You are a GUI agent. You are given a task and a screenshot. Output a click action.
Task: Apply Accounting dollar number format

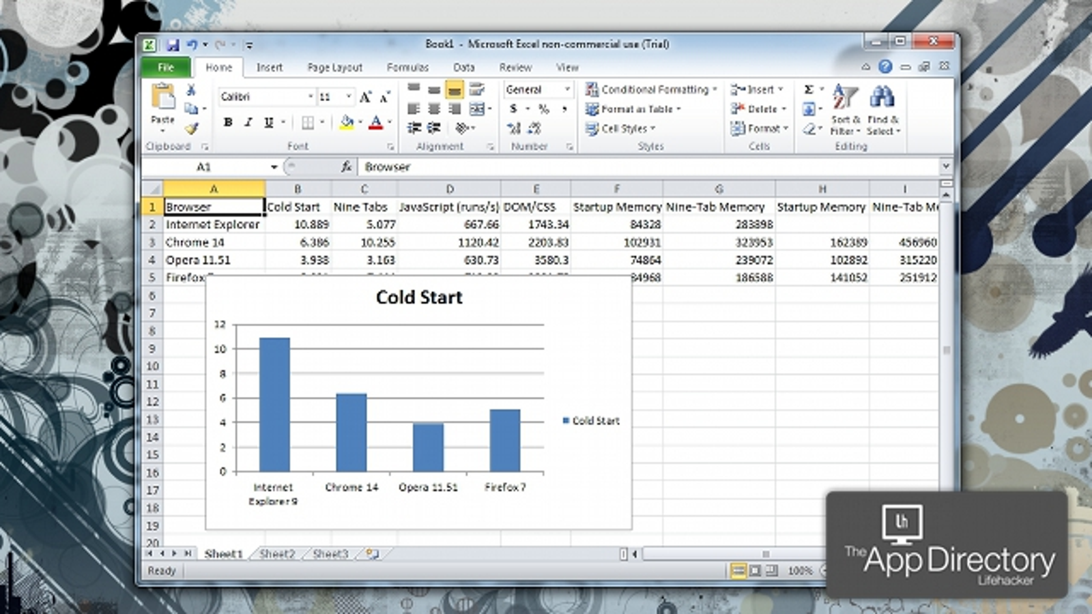(x=513, y=109)
